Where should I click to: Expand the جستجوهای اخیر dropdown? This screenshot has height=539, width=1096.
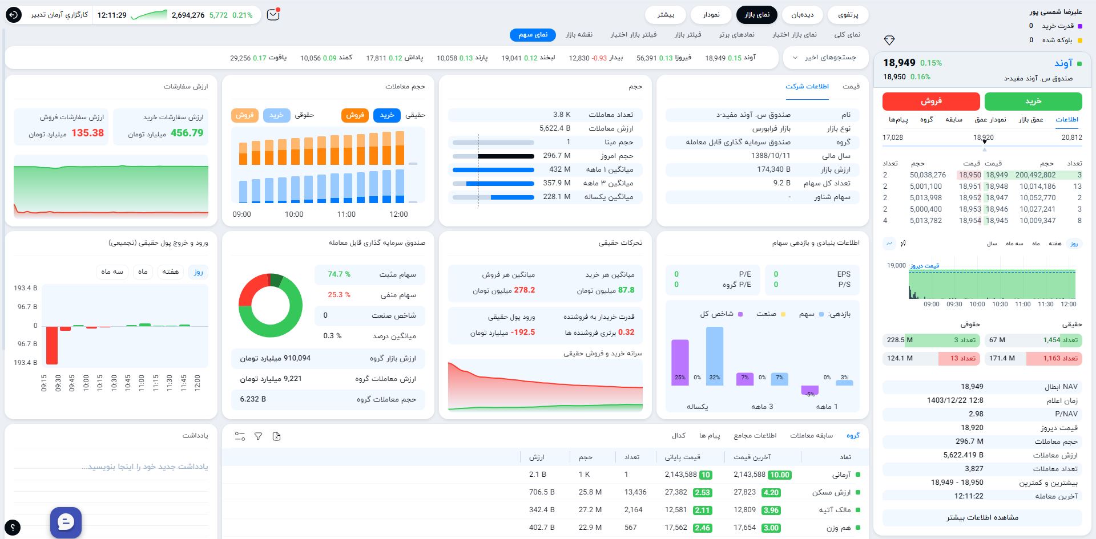825,58
